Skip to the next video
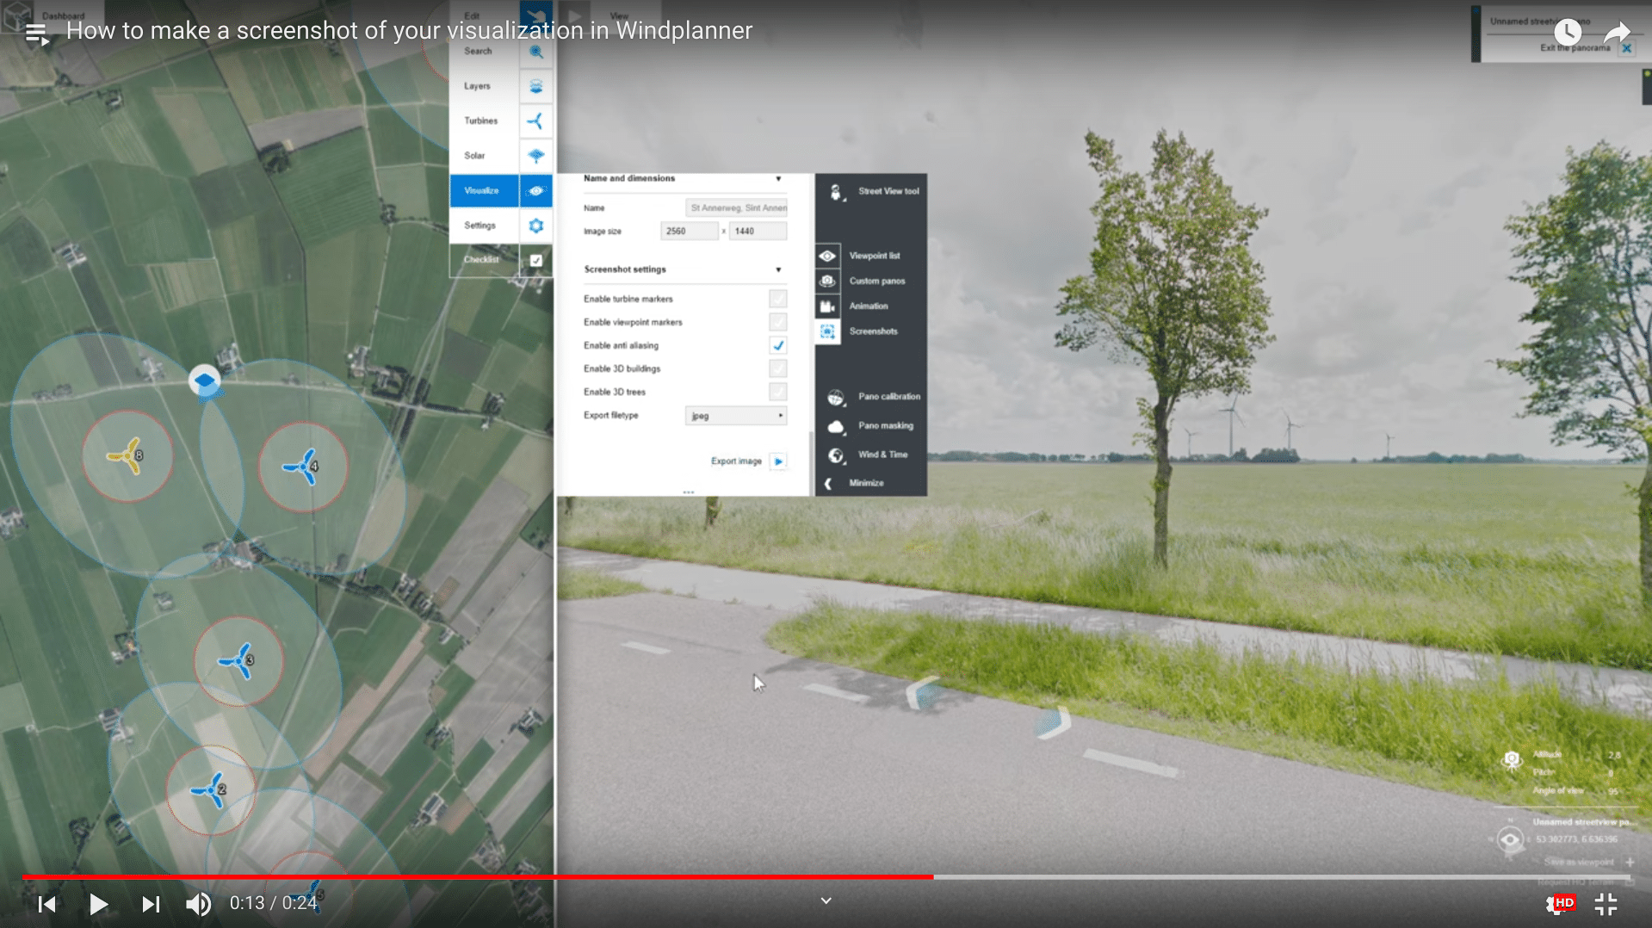This screenshot has width=1652, height=928. point(151,904)
